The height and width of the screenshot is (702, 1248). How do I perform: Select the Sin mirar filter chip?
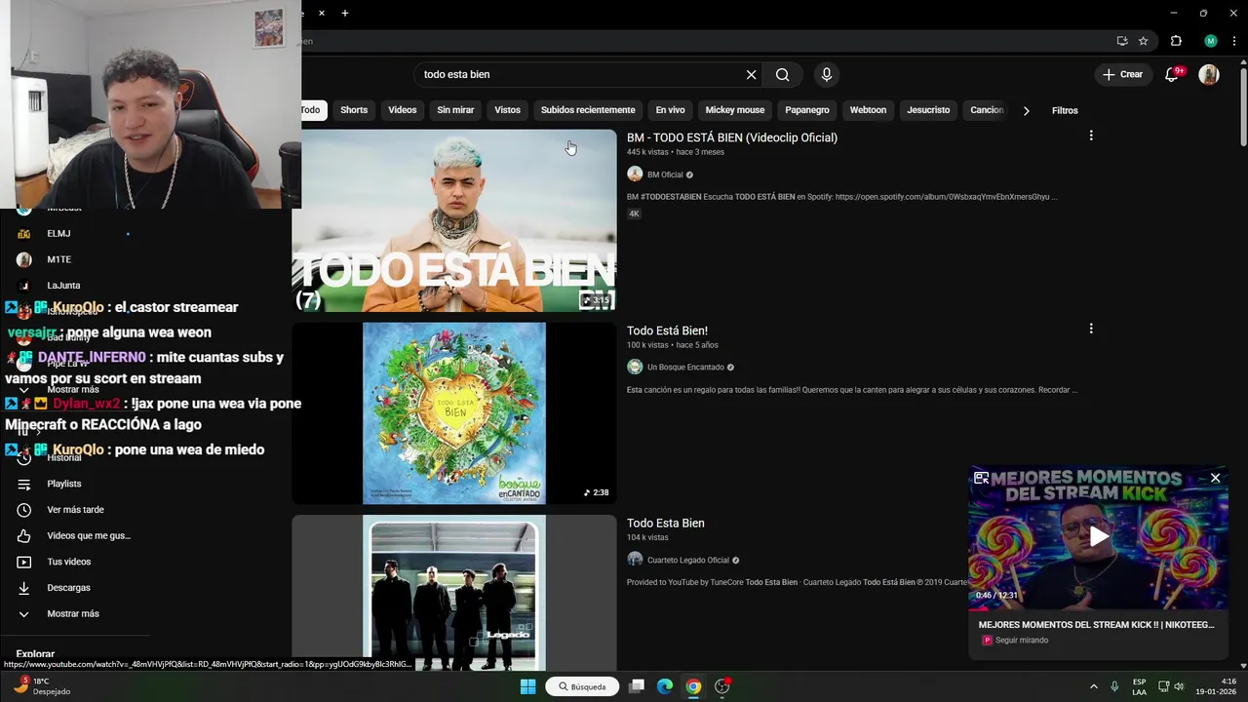[455, 110]
